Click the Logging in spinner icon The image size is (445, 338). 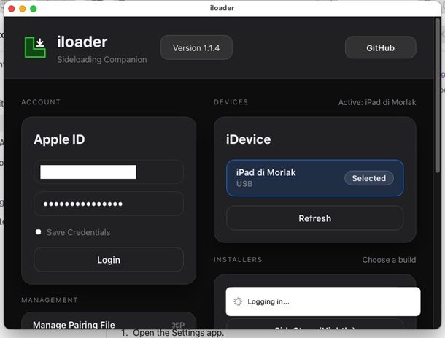point(238,301)
